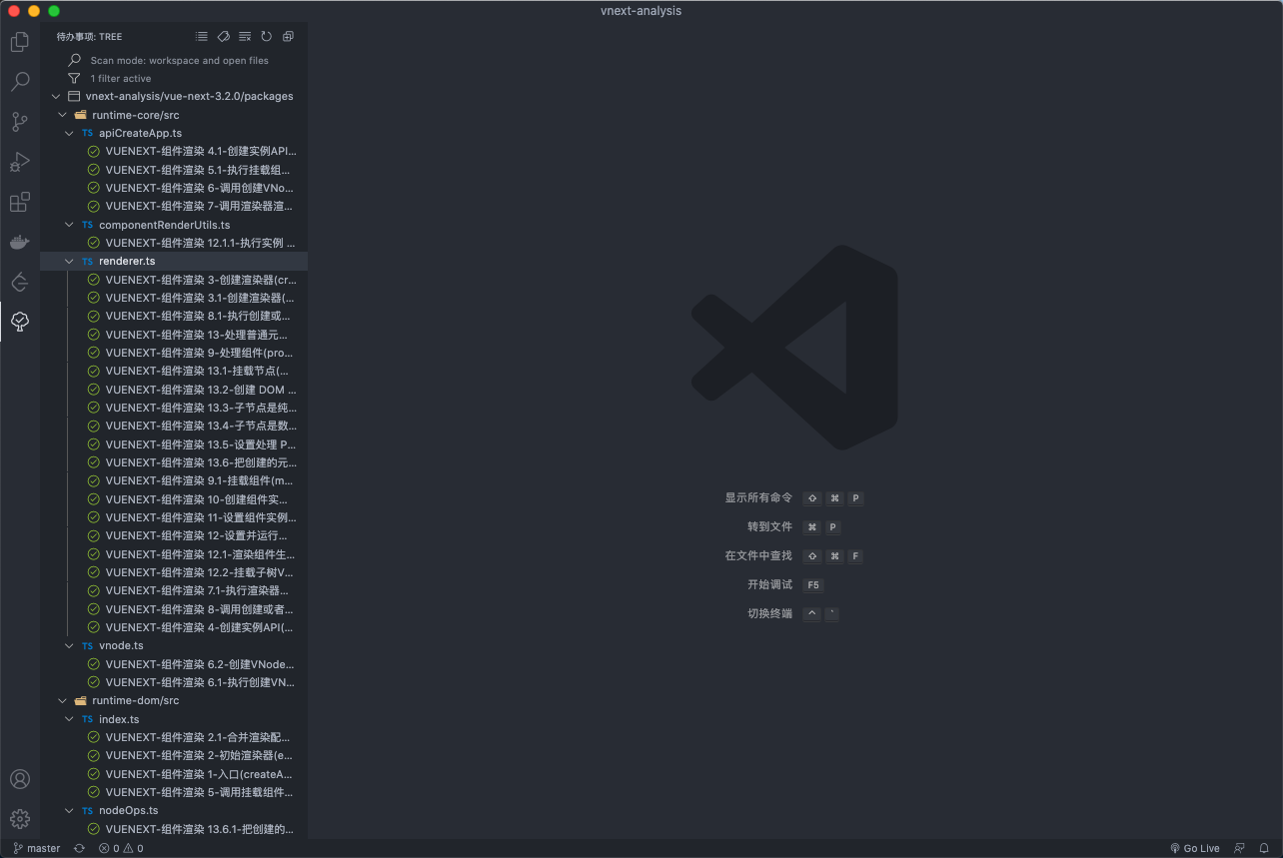Click the Todo Tree expand/collapse-all icon

(288, 36)
